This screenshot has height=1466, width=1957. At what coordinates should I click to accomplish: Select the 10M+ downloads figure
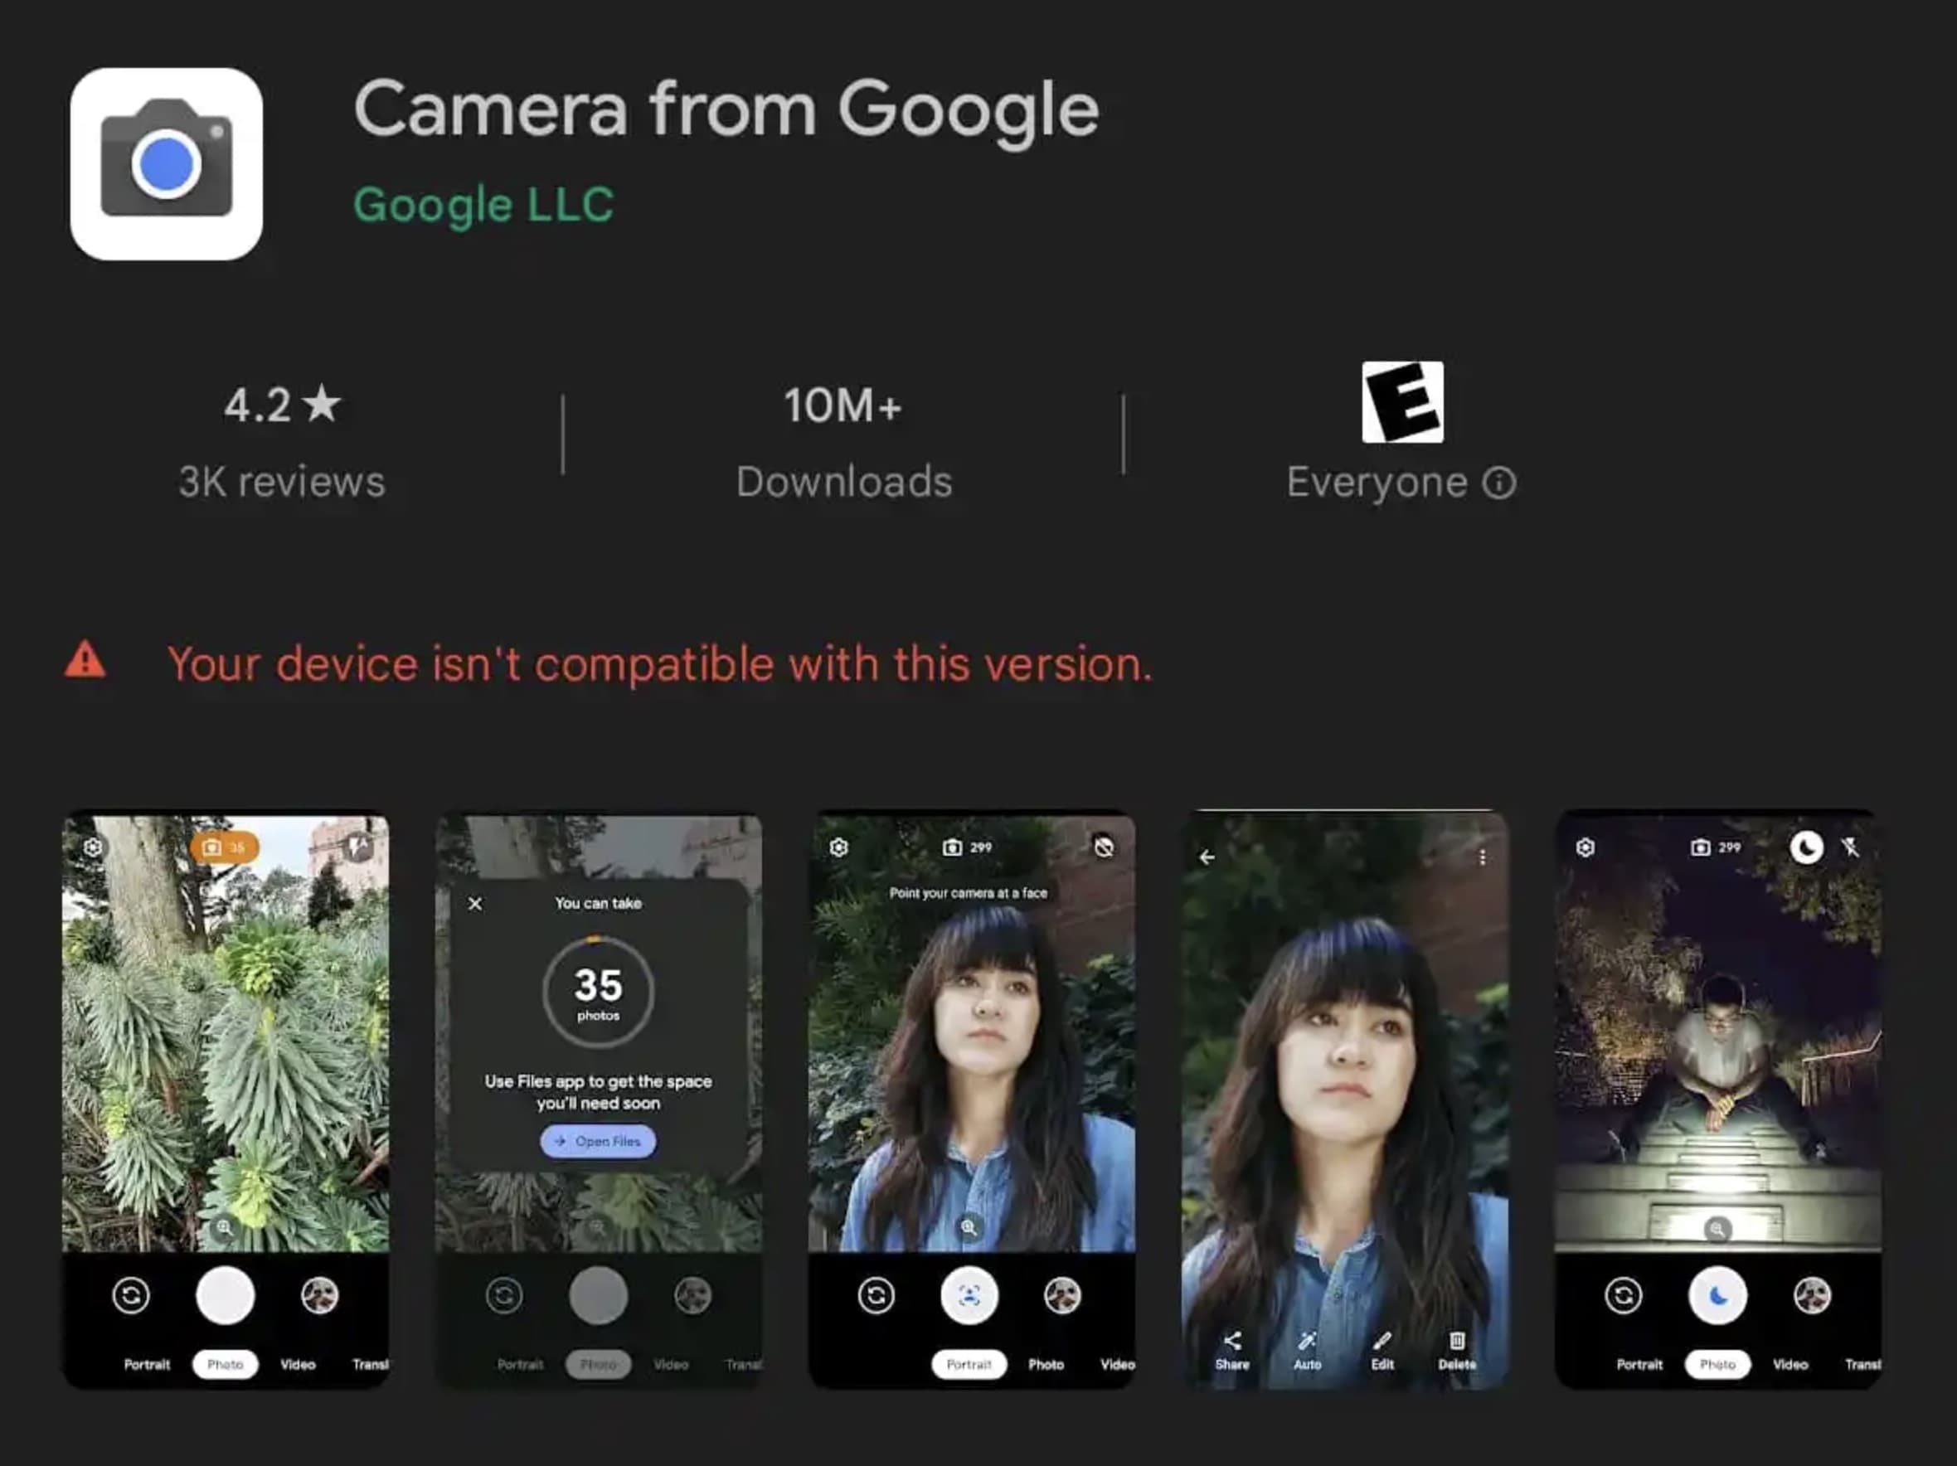[x=843, y=405]
